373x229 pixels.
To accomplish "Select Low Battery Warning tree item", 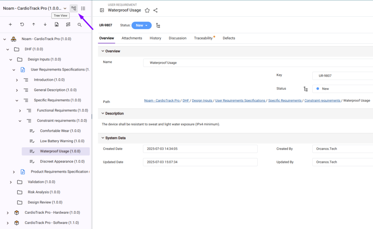I will (x=62, y=141).
